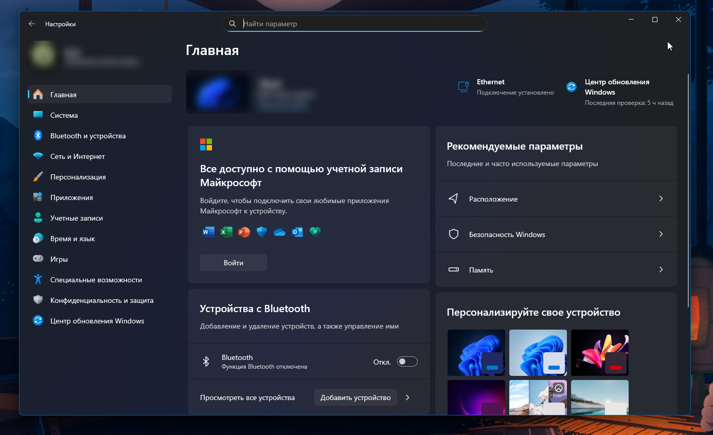The width and height of the screenshot is (713, 435).
Task: Select Время и язык in the sidebar
Action: 100,239
